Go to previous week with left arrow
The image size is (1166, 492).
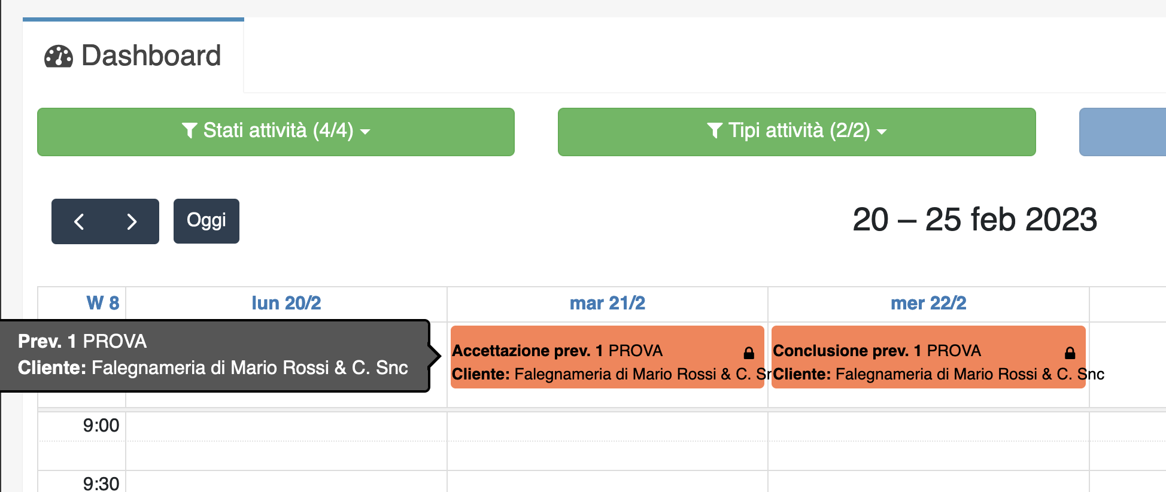[x=78, y=221]
